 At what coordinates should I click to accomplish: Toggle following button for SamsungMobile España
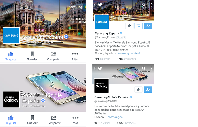pyautogui.click(x=148, y=89)
